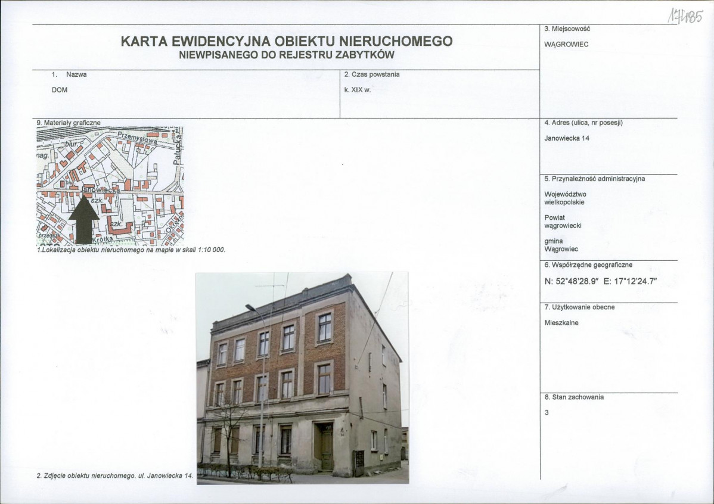Click the subtitle 'NIEWPISANEGO DO REJESTRU ZABYTKÓW'
This screenshot has width=714, height=504.
pyautogui.click(x=287, y=55)
